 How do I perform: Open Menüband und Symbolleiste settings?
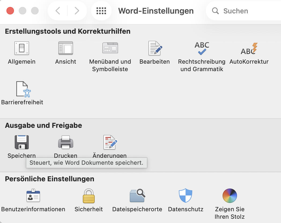click(x=110, y=48)
